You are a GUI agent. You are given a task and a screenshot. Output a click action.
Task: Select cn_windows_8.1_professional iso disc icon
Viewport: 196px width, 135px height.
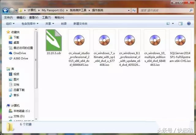coord(130,40)
